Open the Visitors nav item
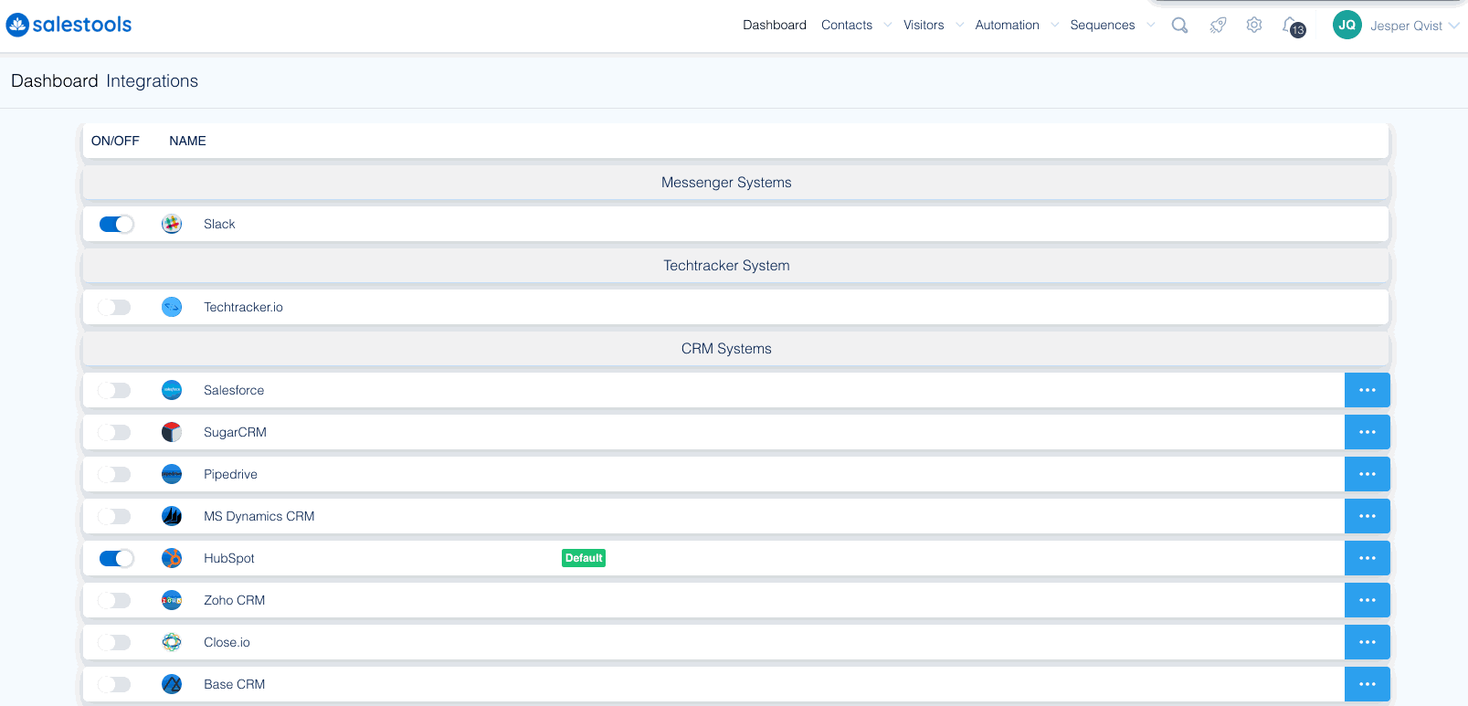The height and width of the screenshot is (706, 1468). click(x=924, y=26)
